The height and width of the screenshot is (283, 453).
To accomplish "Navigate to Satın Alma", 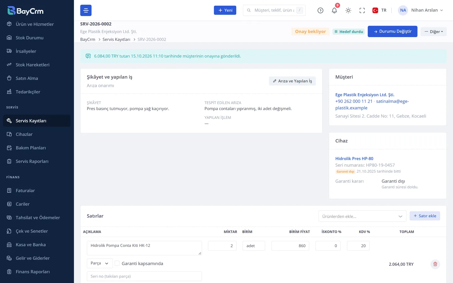I will [37, 78].
